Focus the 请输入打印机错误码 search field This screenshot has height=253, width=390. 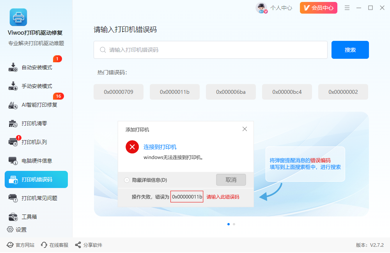[x=211, y=50]
